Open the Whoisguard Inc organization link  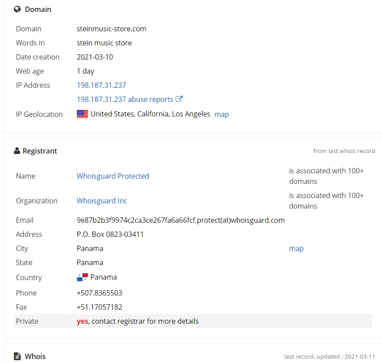[x=102, y=201]
